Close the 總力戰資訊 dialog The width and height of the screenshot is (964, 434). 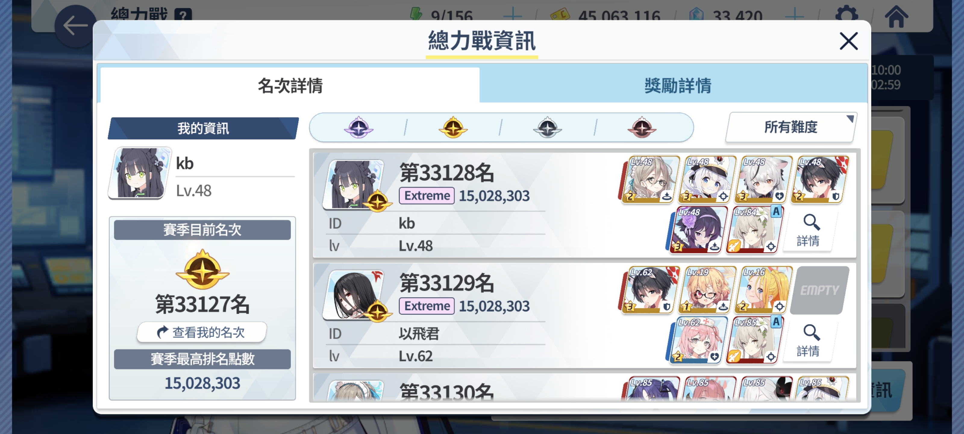pos(848,41)
